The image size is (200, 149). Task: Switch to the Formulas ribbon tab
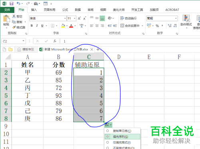click(65, 10)
